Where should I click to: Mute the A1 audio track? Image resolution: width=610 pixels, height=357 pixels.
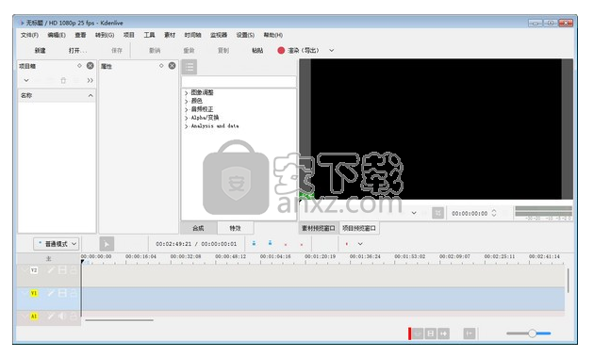(x=62, y=316)
